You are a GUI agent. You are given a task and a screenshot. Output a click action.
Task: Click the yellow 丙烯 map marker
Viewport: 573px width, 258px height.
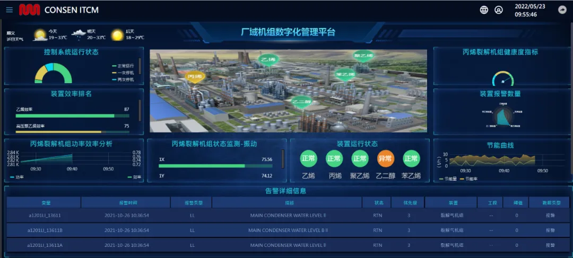(x=195, y=77)
